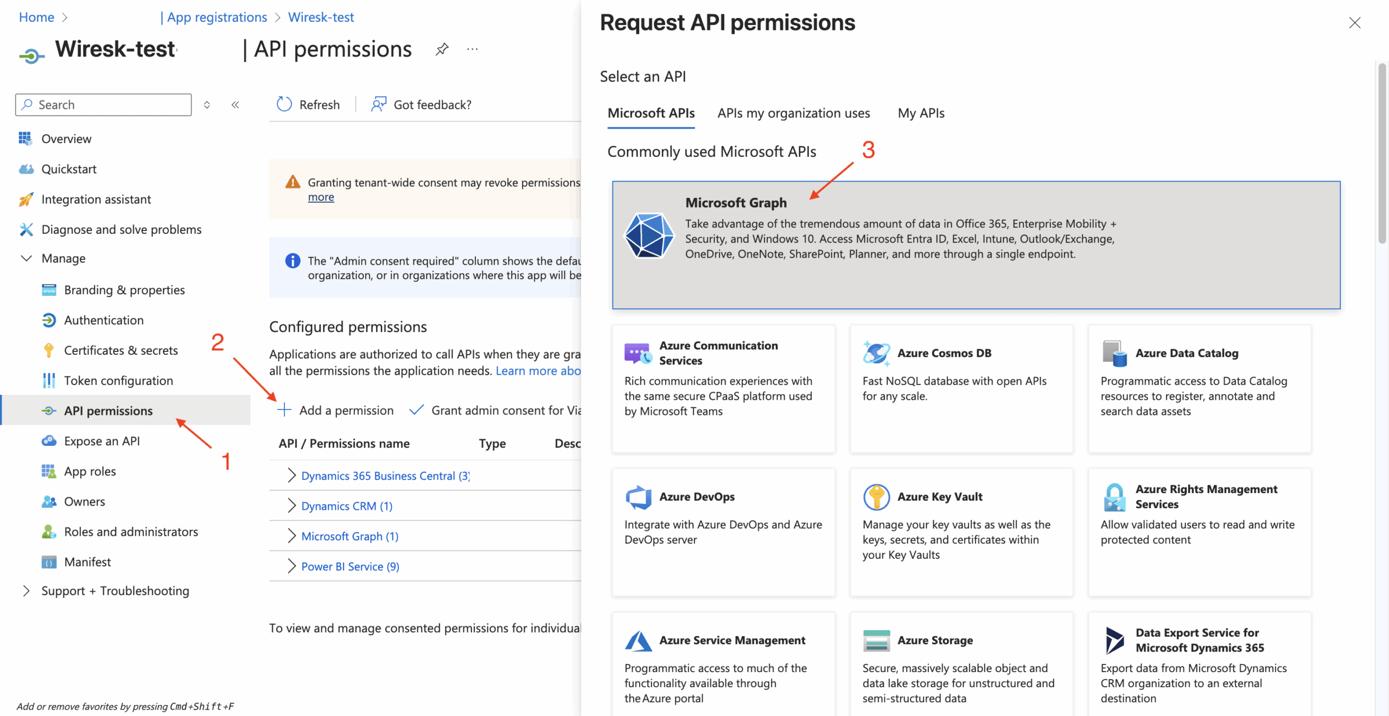
Task: Click the Owners people icon
Action: 49,501
